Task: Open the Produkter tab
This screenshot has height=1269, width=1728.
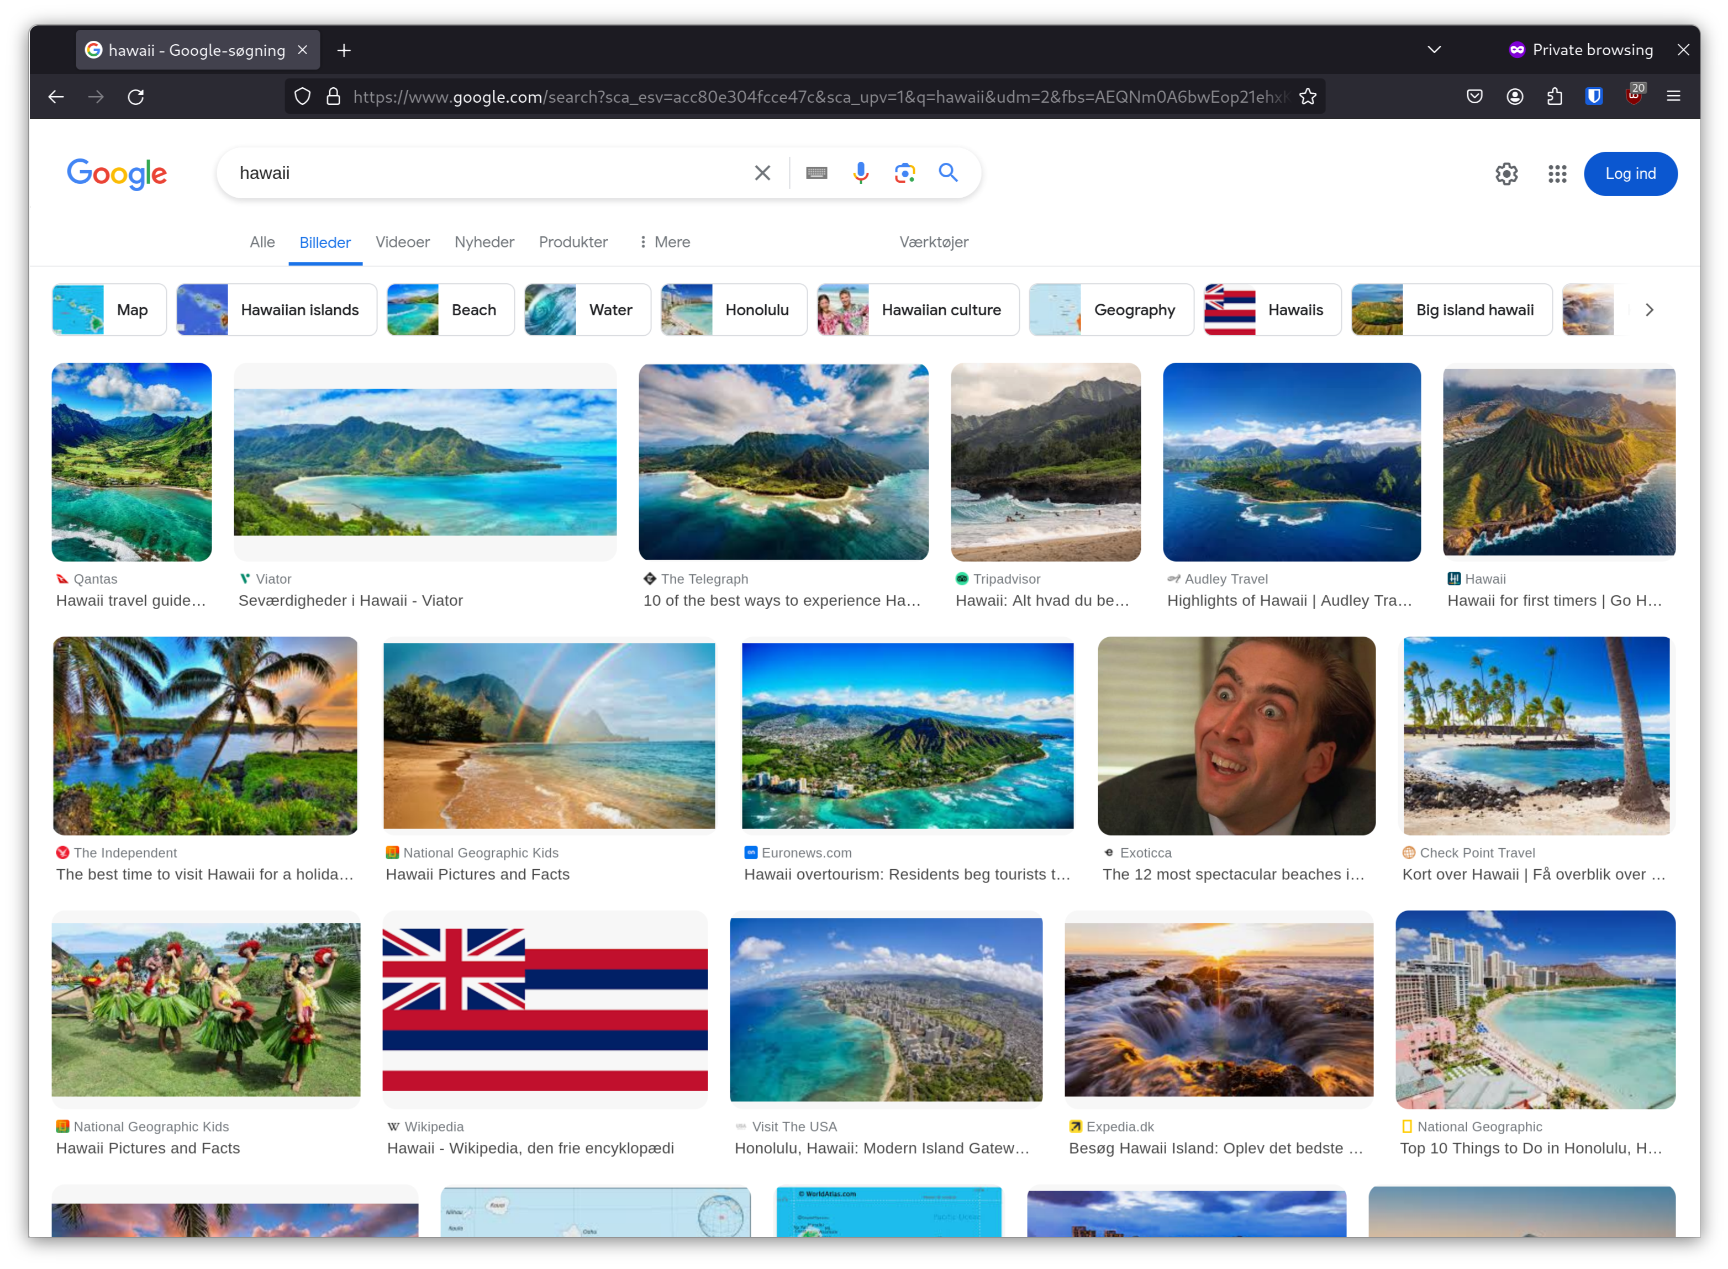Action: click(573, 242)
